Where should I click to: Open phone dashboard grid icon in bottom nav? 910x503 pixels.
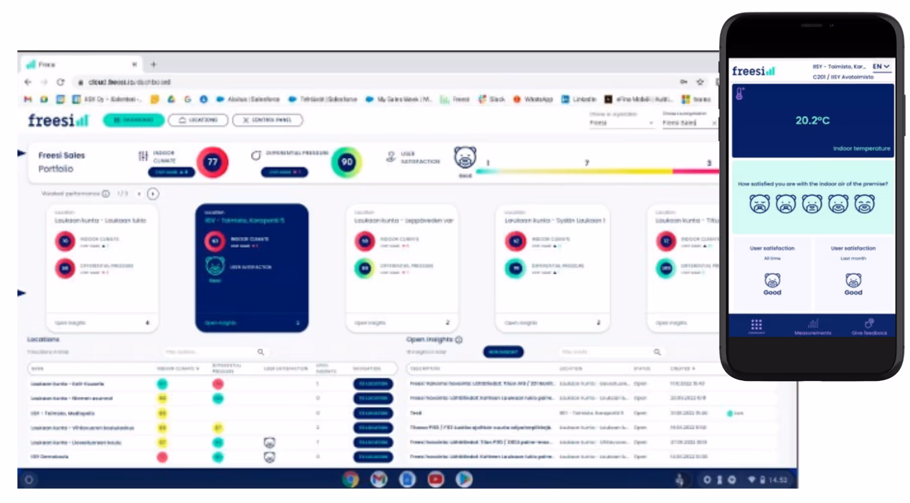[756, 325]
